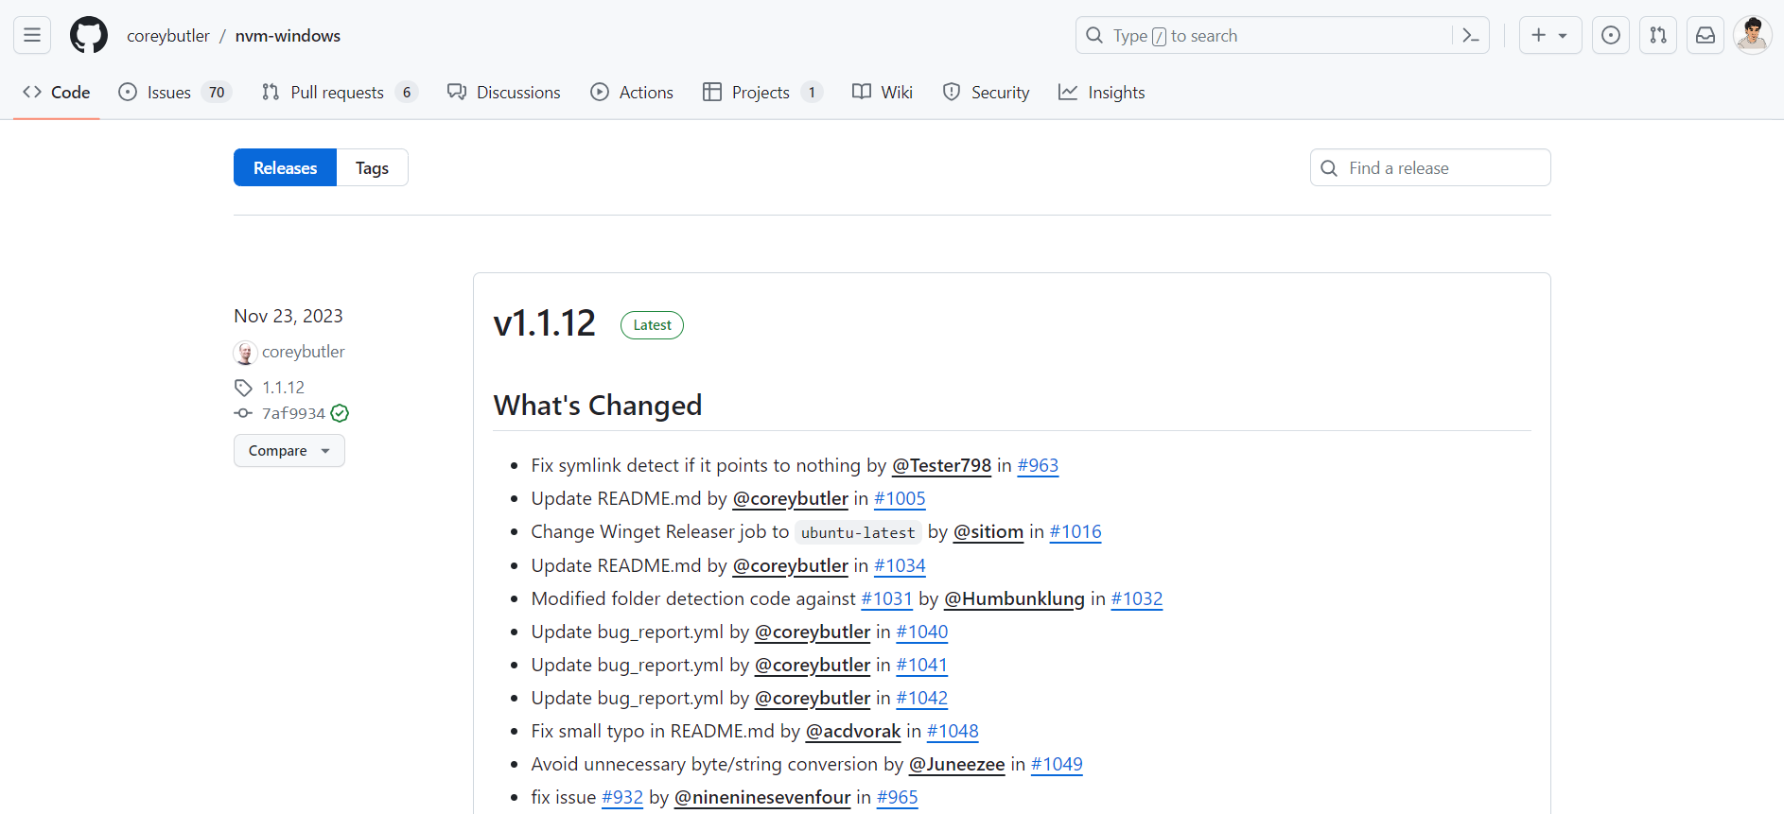Open pull request #1032
The height and width of the screenshot is (814, 1784).
1137,598
